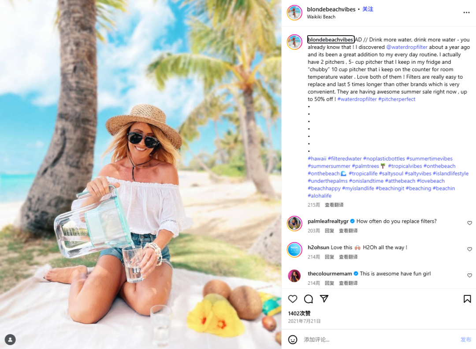Save post with the bookmark icon
476x349 pixels.
(467, 299)
